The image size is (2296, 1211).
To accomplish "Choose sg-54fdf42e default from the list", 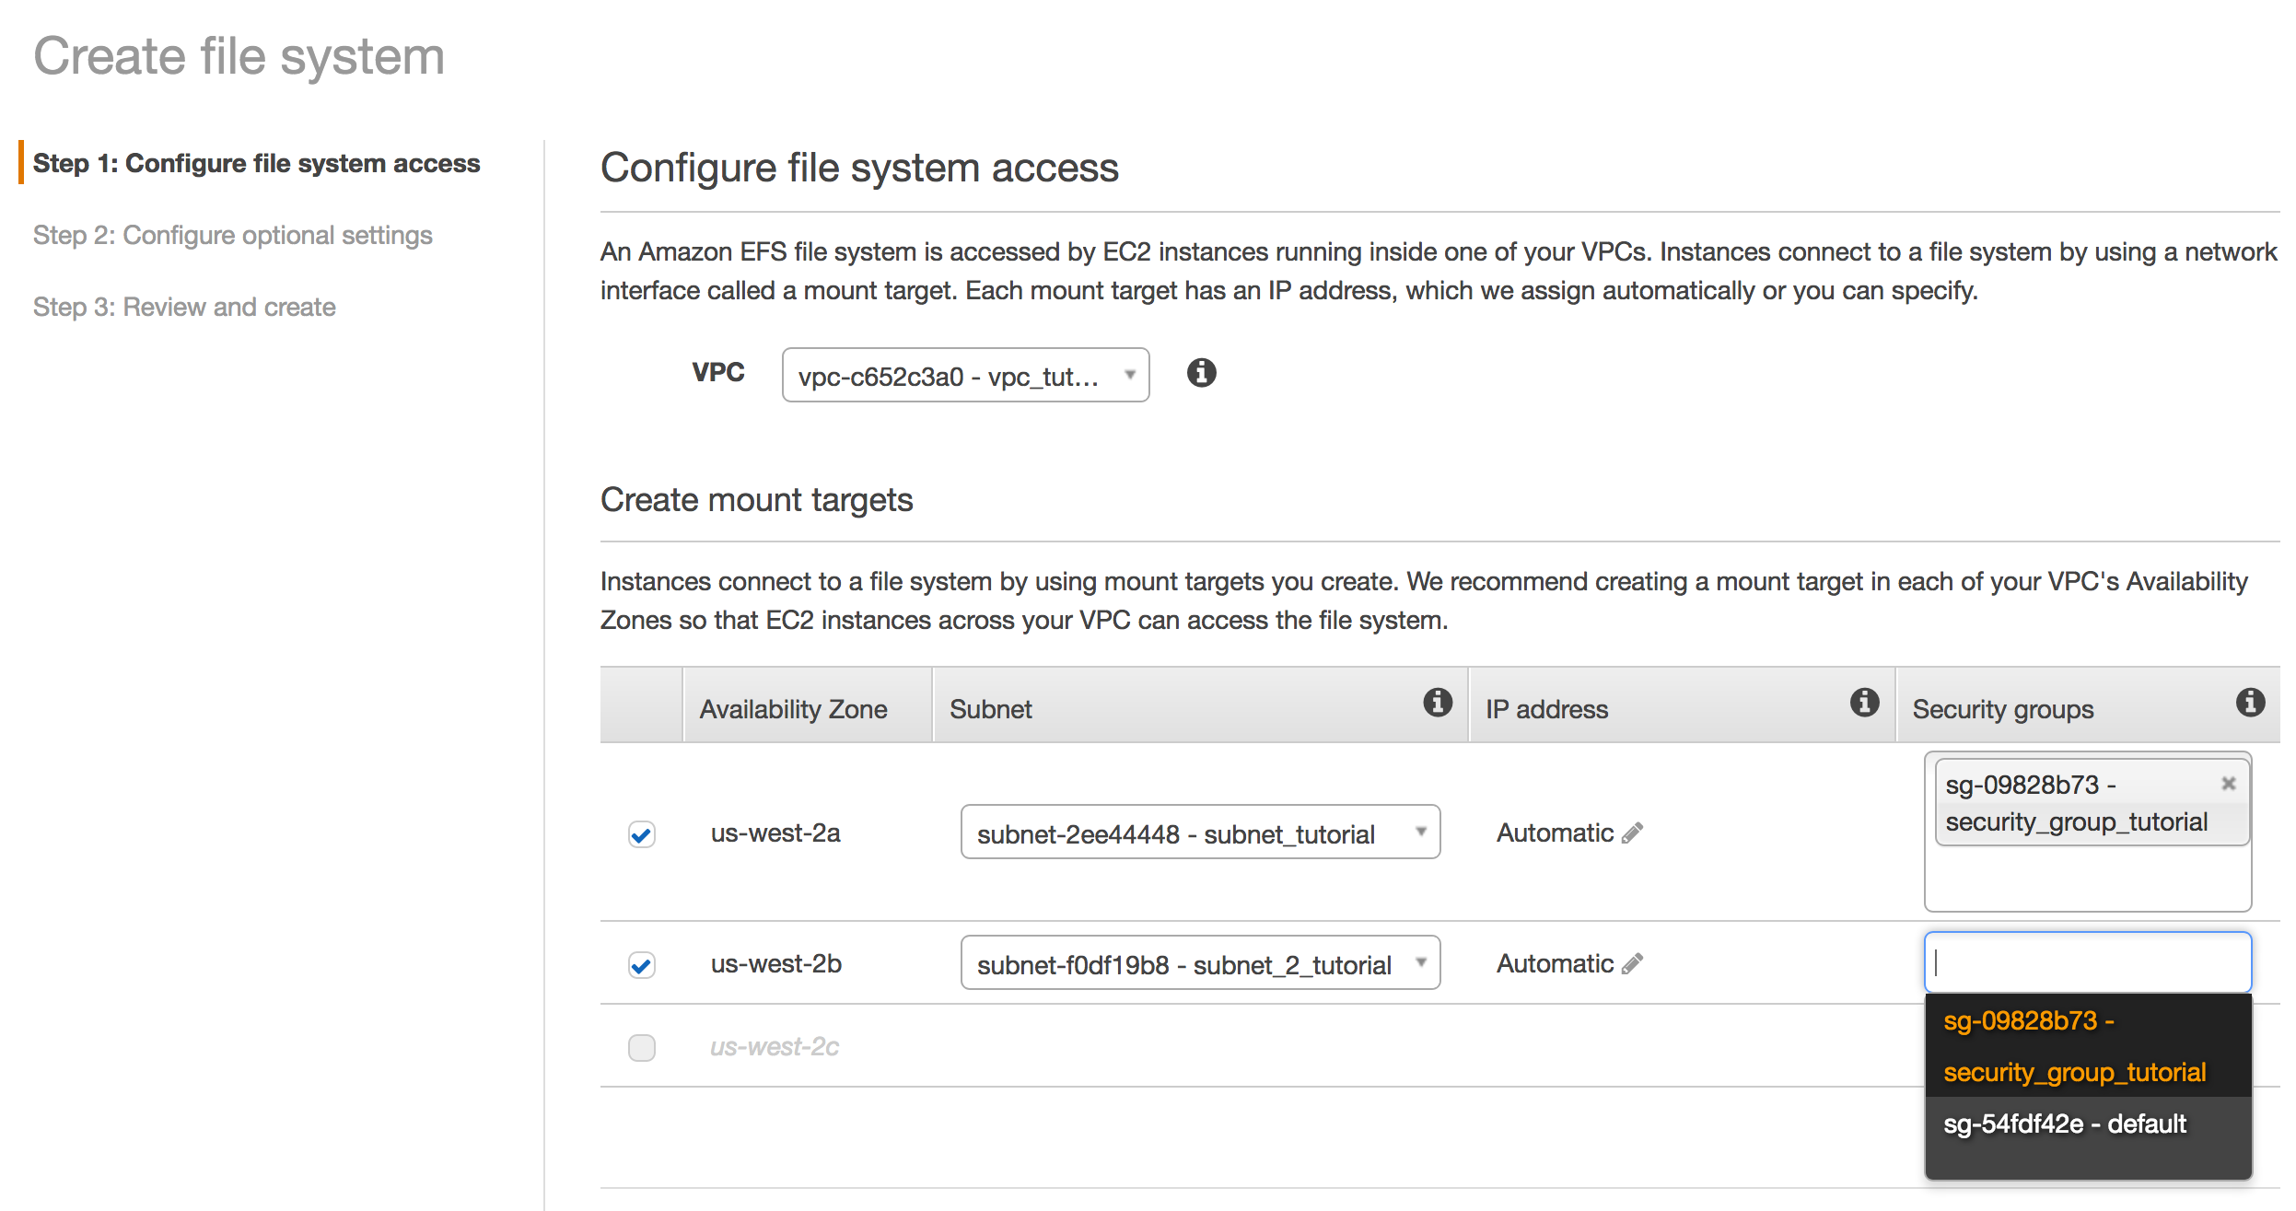I will pyautogui.click(x=2065, y=1124).
